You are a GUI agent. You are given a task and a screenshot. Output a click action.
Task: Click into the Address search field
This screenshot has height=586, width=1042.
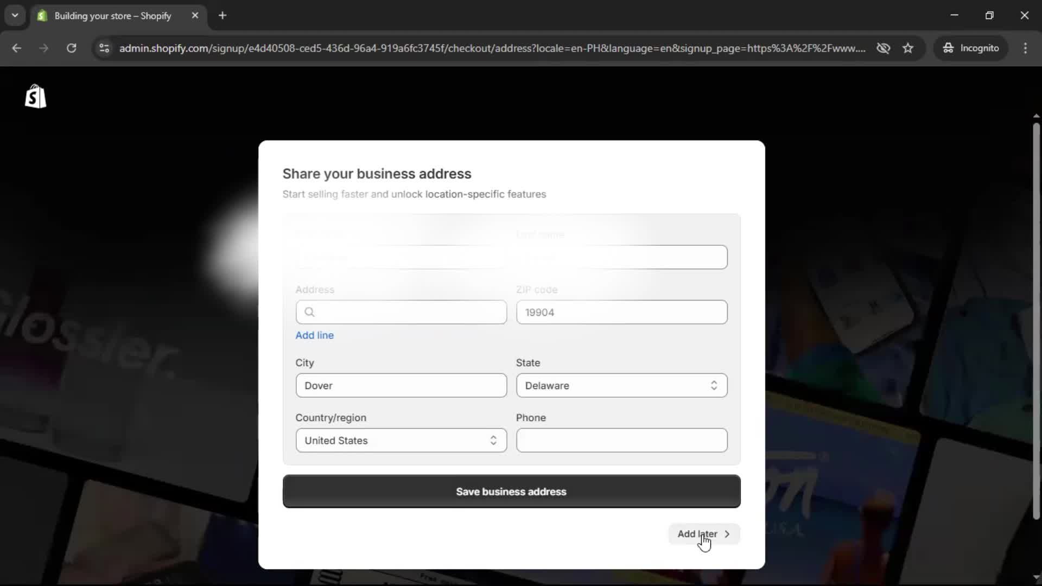coord(407,313)
